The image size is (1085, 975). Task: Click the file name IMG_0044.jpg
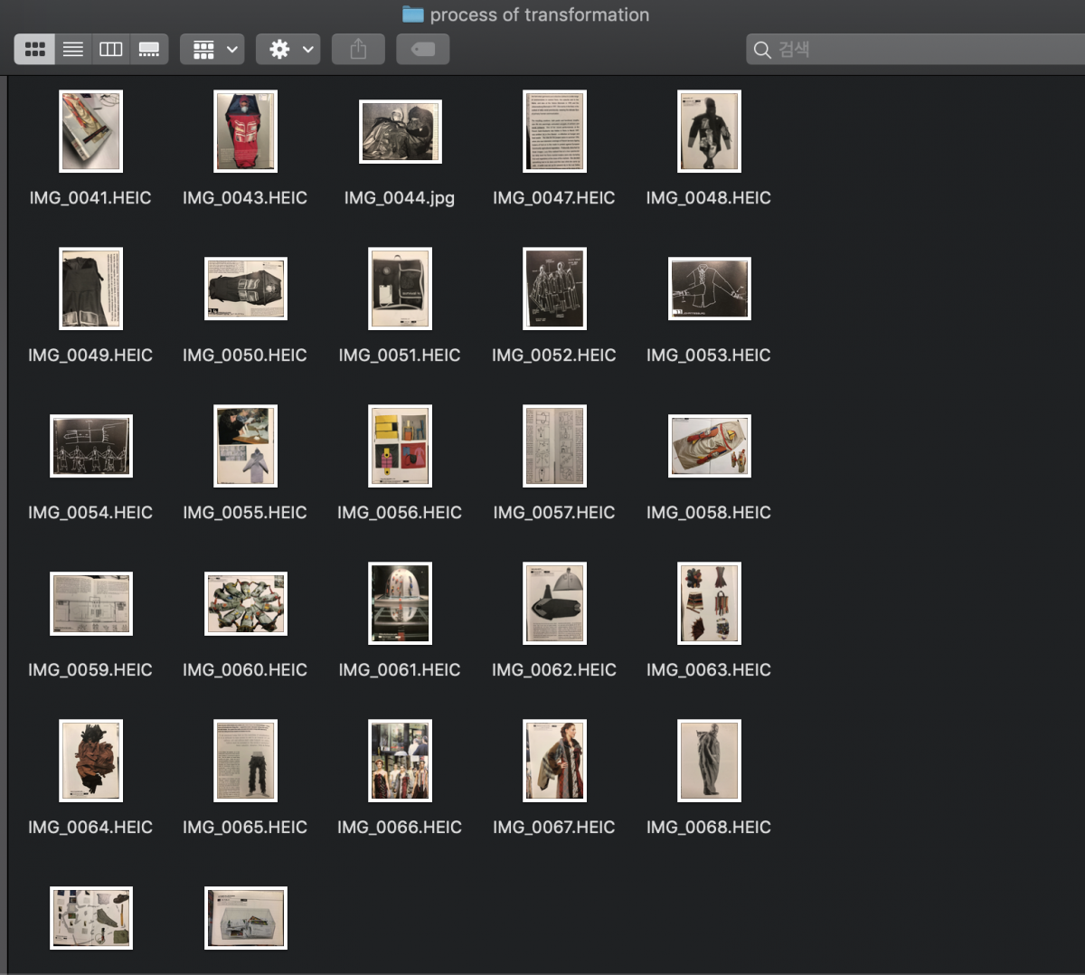point(400,198)
